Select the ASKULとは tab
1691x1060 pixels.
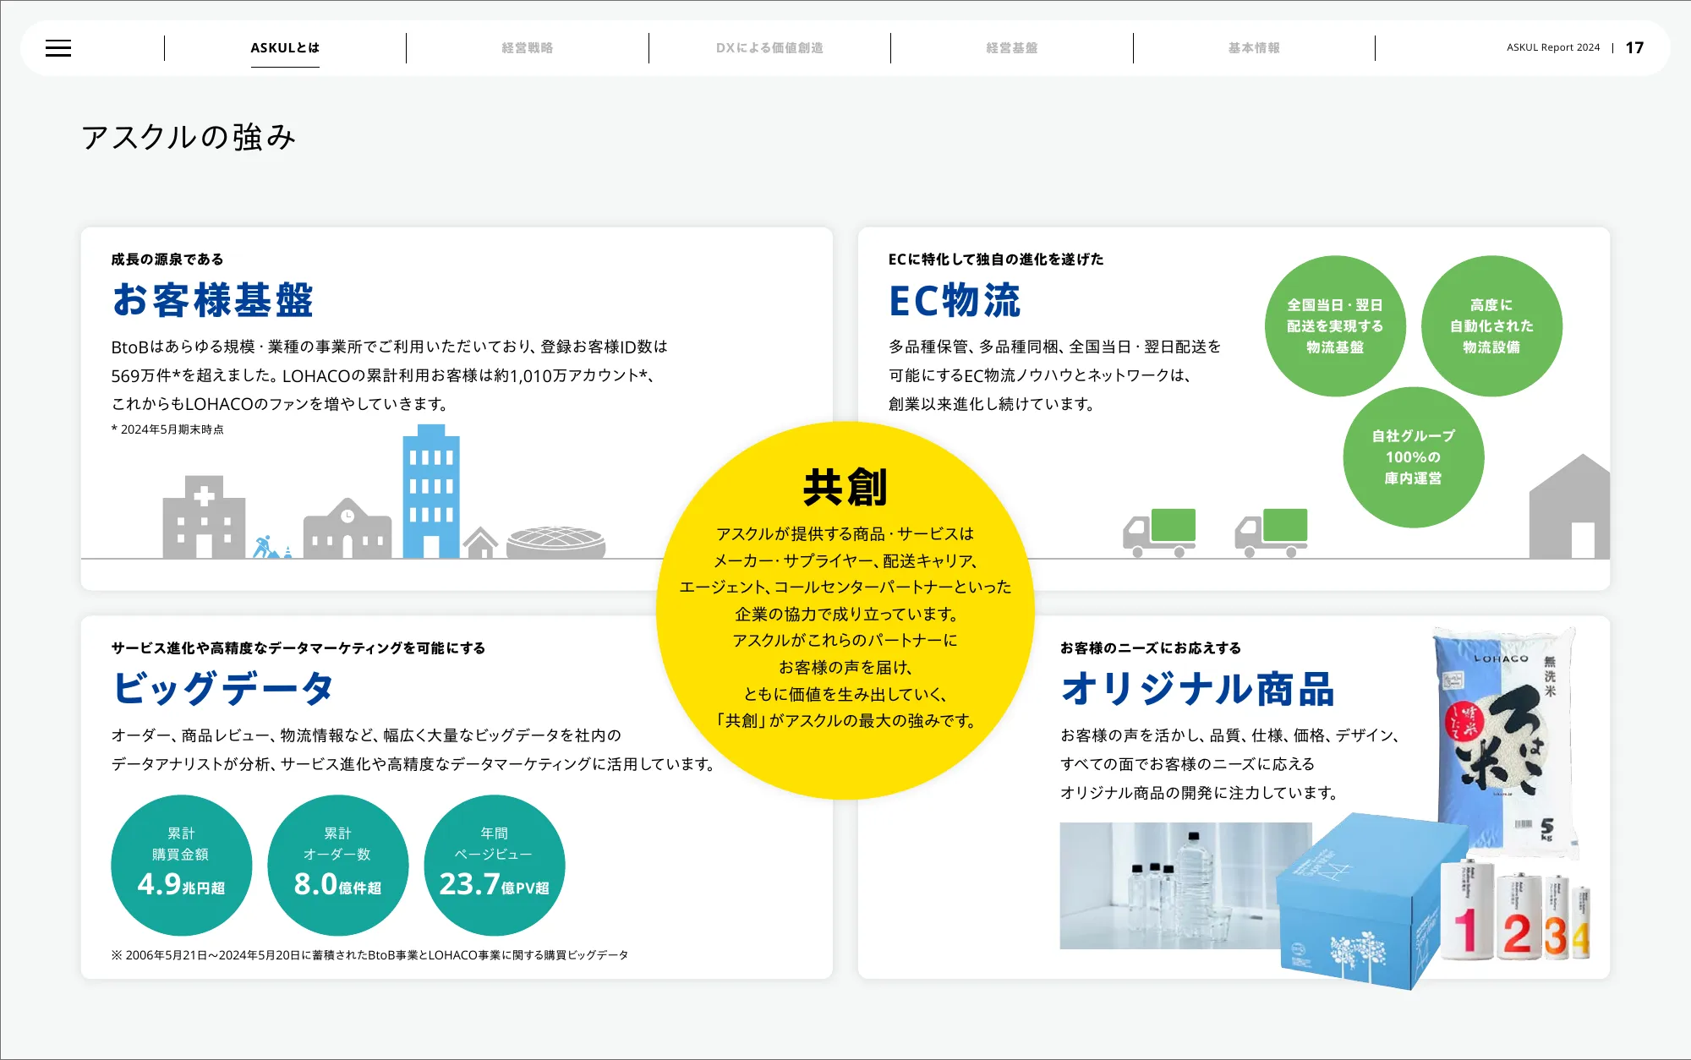pos(285,48)
